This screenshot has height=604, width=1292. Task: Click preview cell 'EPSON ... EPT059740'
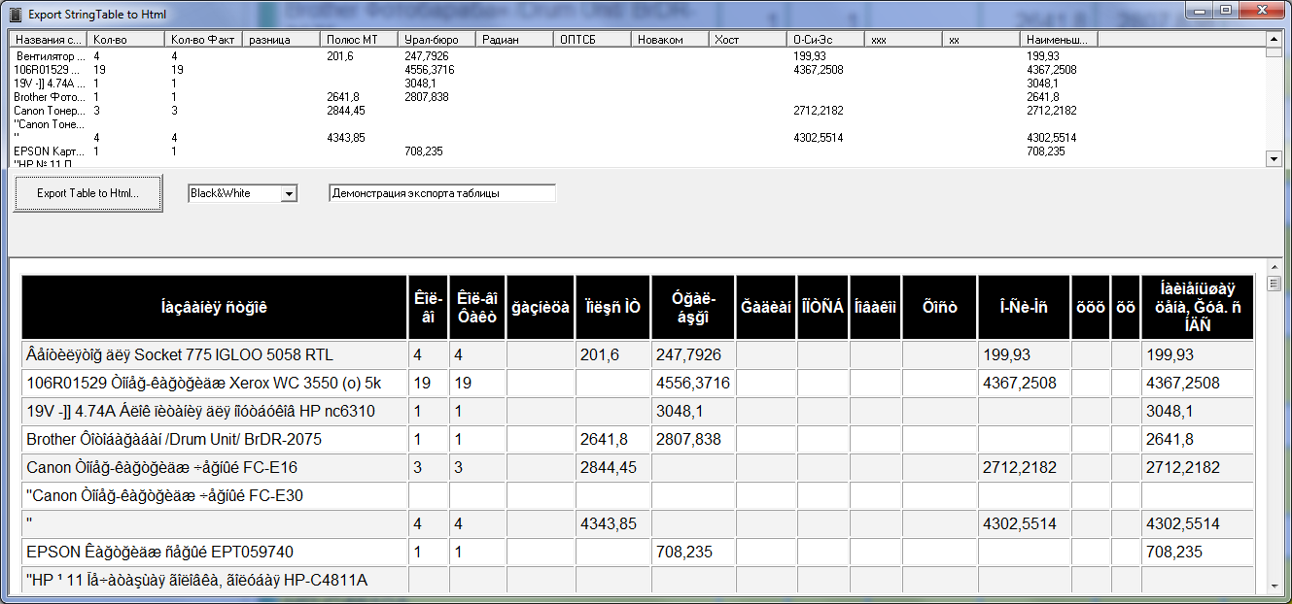(214, 552)
